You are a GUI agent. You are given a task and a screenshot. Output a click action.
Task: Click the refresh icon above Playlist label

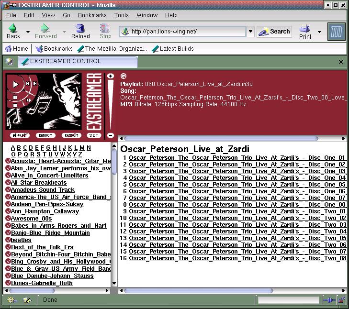pyautogui.click(x=124, y=76)
